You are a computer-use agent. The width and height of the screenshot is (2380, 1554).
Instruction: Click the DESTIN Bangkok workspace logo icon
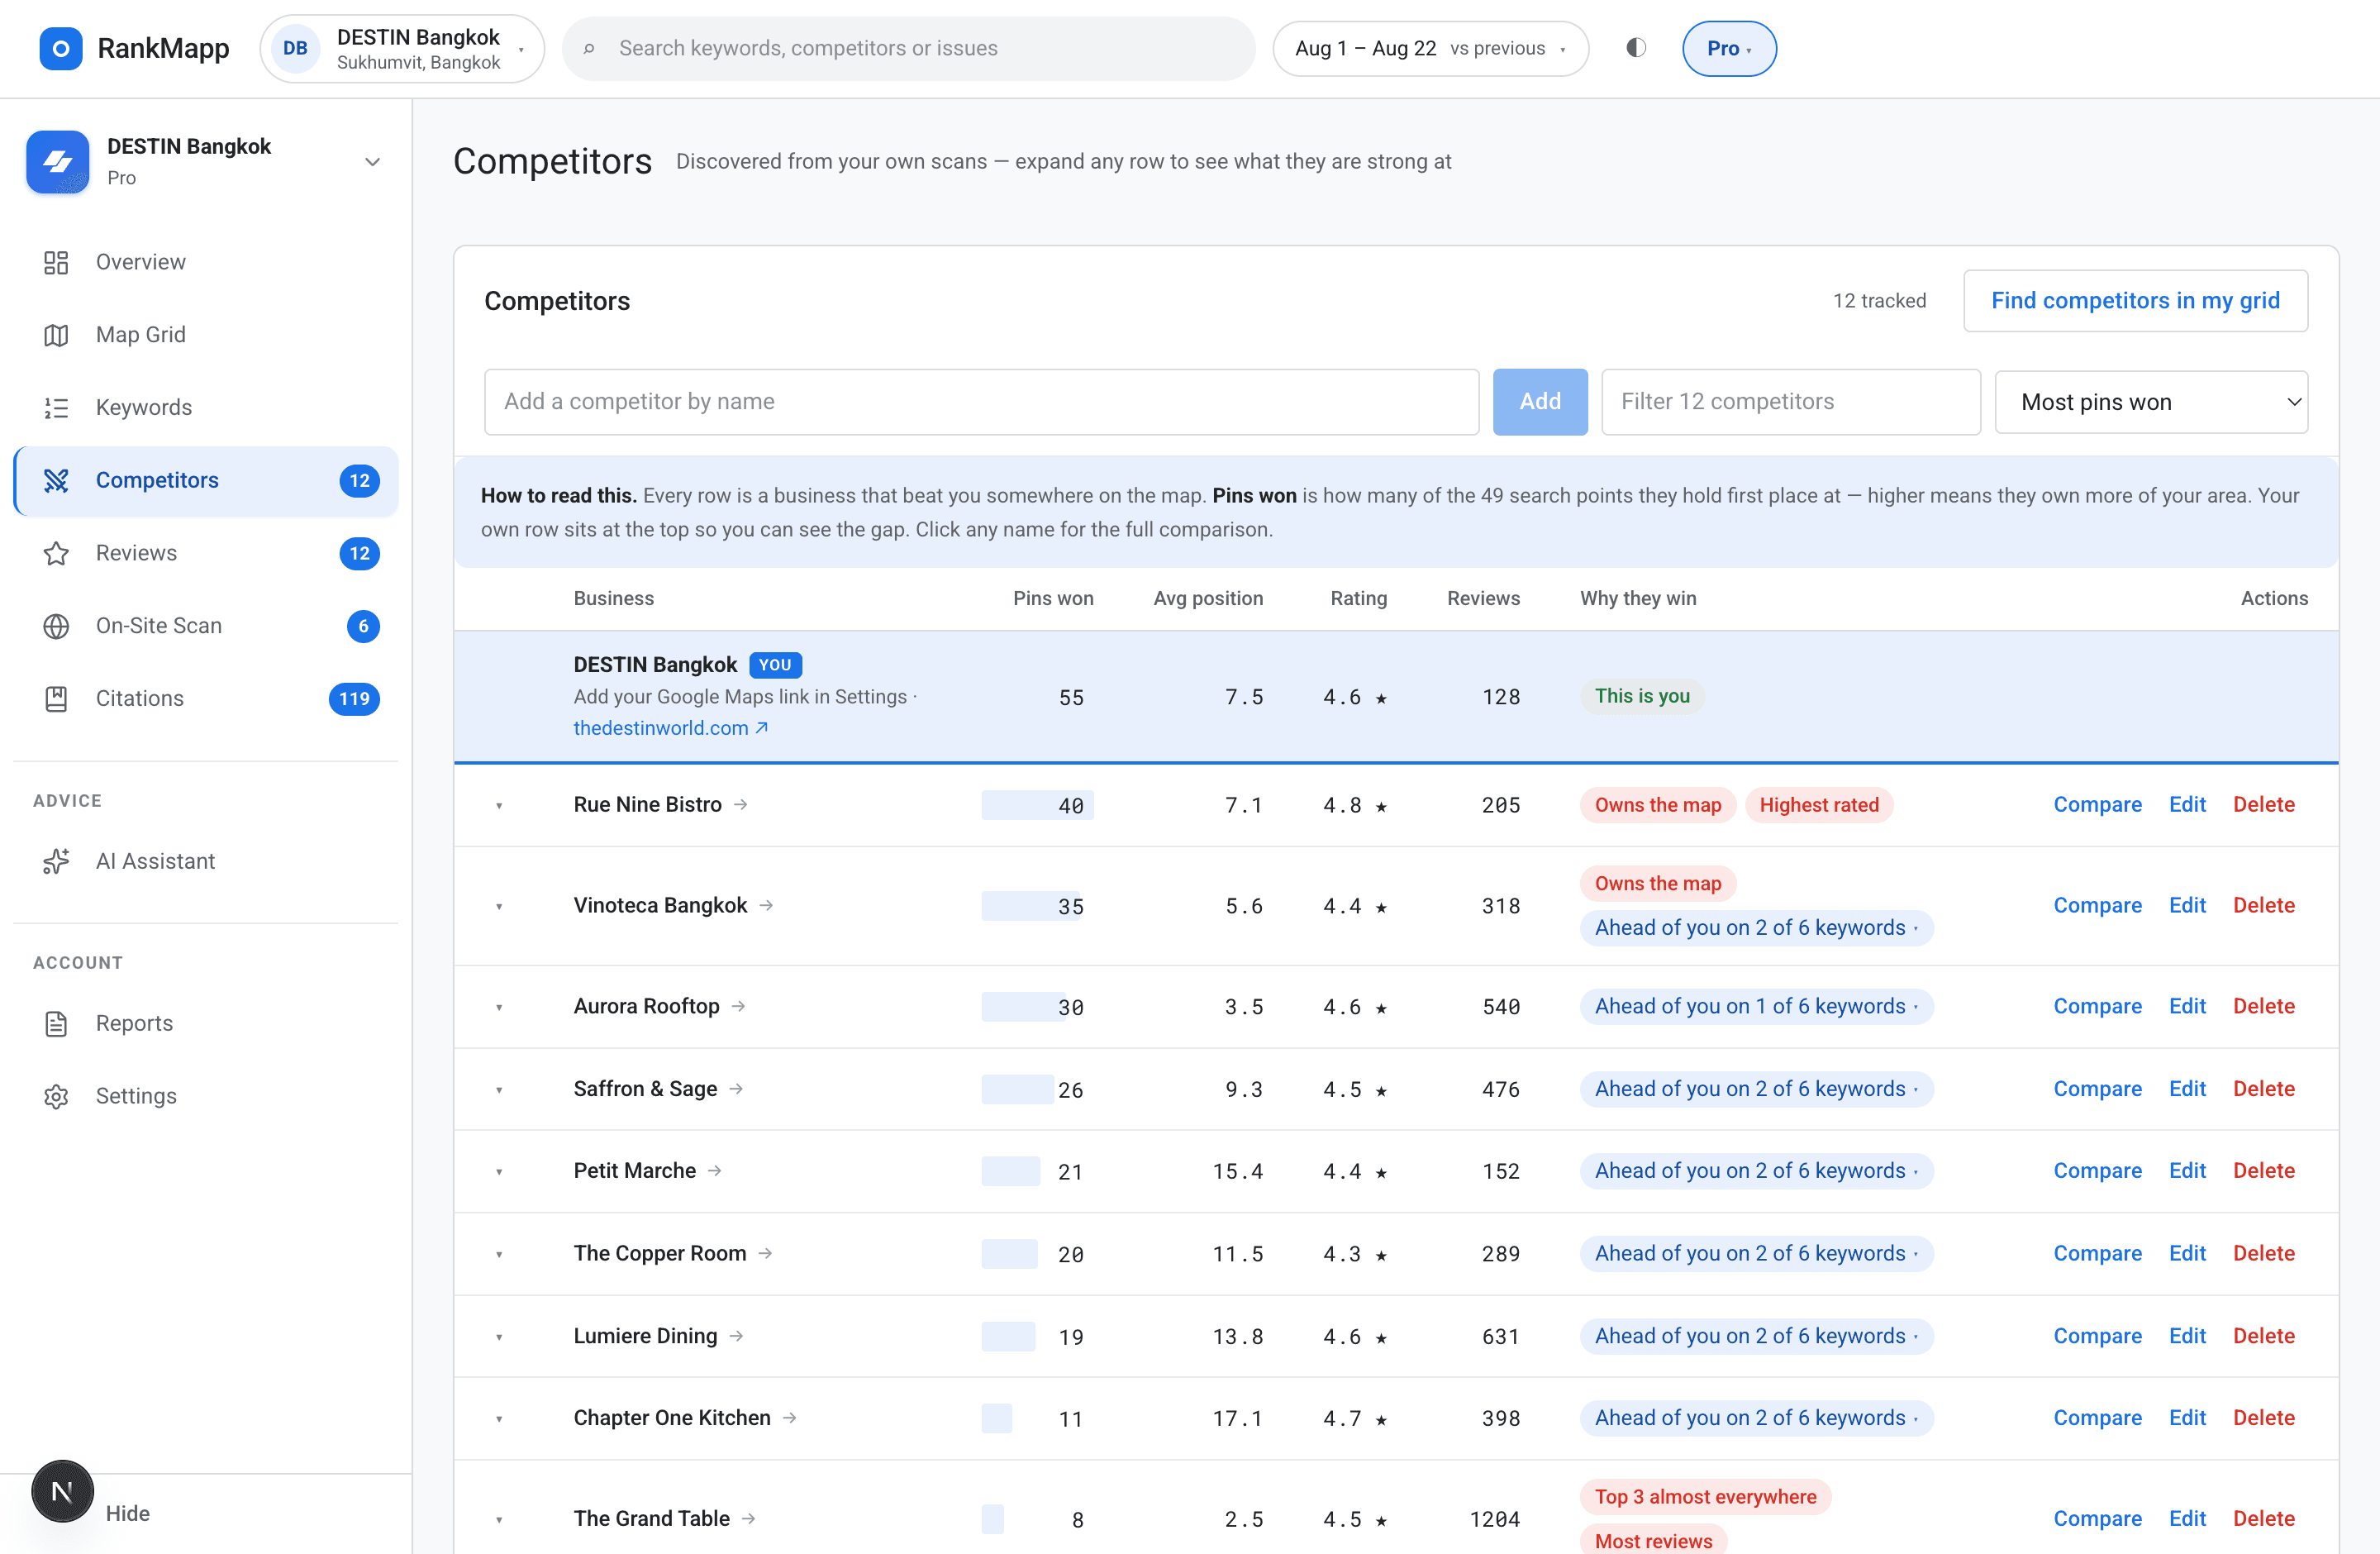58,161
